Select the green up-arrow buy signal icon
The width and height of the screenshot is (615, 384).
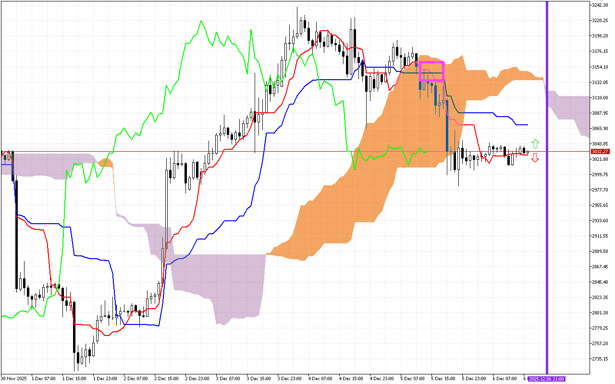[535, 144]
